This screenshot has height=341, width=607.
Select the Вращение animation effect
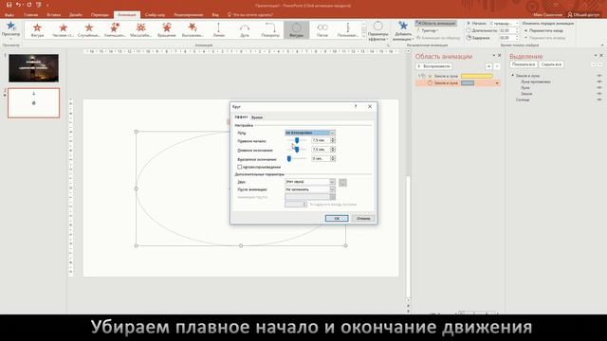pos(167,30)
